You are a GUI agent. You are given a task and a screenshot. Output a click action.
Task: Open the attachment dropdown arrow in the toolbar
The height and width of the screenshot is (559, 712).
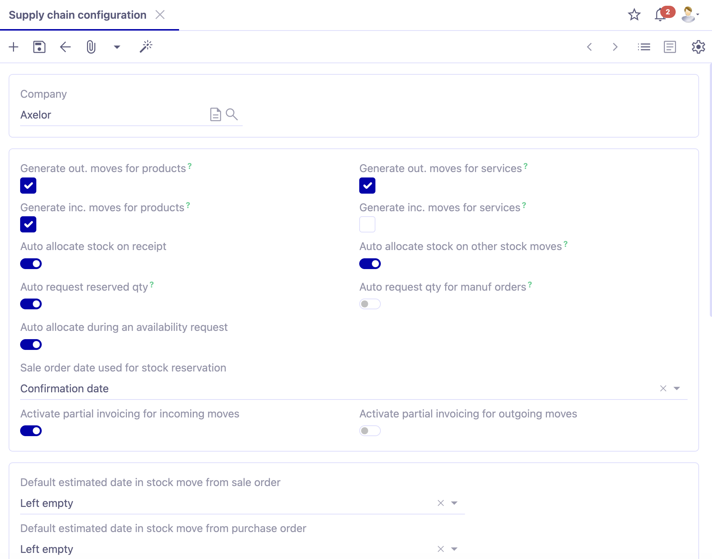tap(117, 47)
